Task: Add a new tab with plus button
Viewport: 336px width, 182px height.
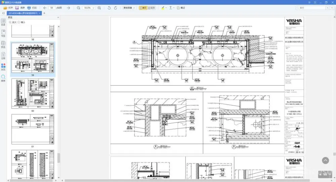Action: pyautogui.click(x=44, y=13)
